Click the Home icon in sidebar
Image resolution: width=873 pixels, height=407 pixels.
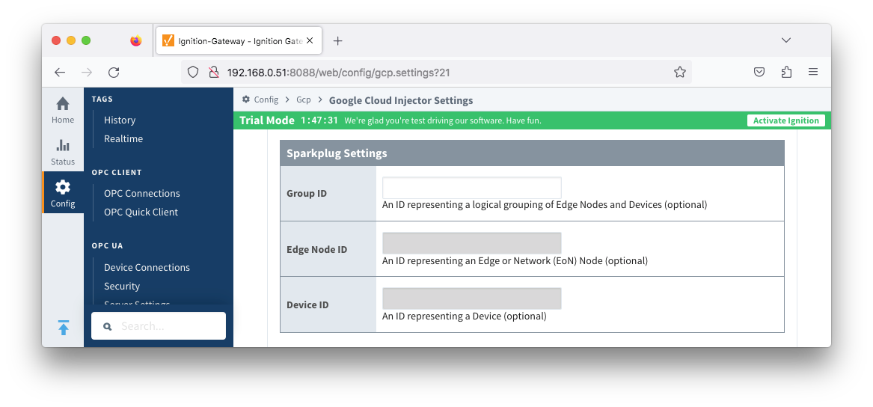(63, 109)
